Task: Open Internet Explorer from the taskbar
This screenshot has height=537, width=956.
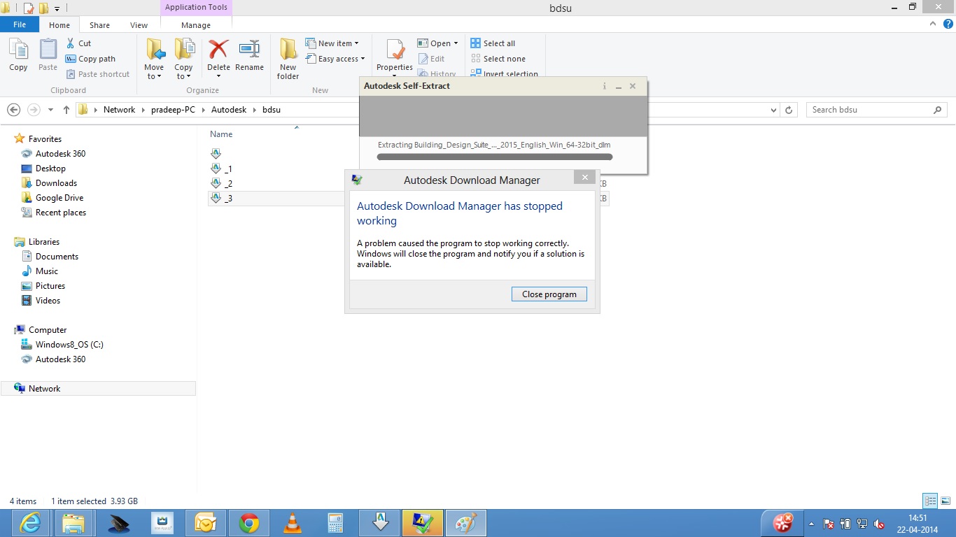Action: coord(30,522)
